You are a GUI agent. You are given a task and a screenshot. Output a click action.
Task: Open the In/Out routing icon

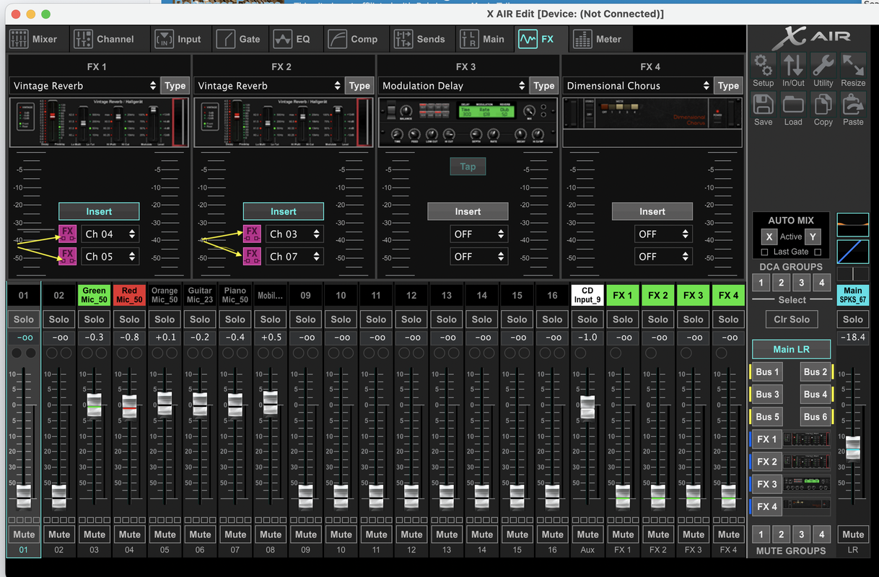tap(793, 66)
